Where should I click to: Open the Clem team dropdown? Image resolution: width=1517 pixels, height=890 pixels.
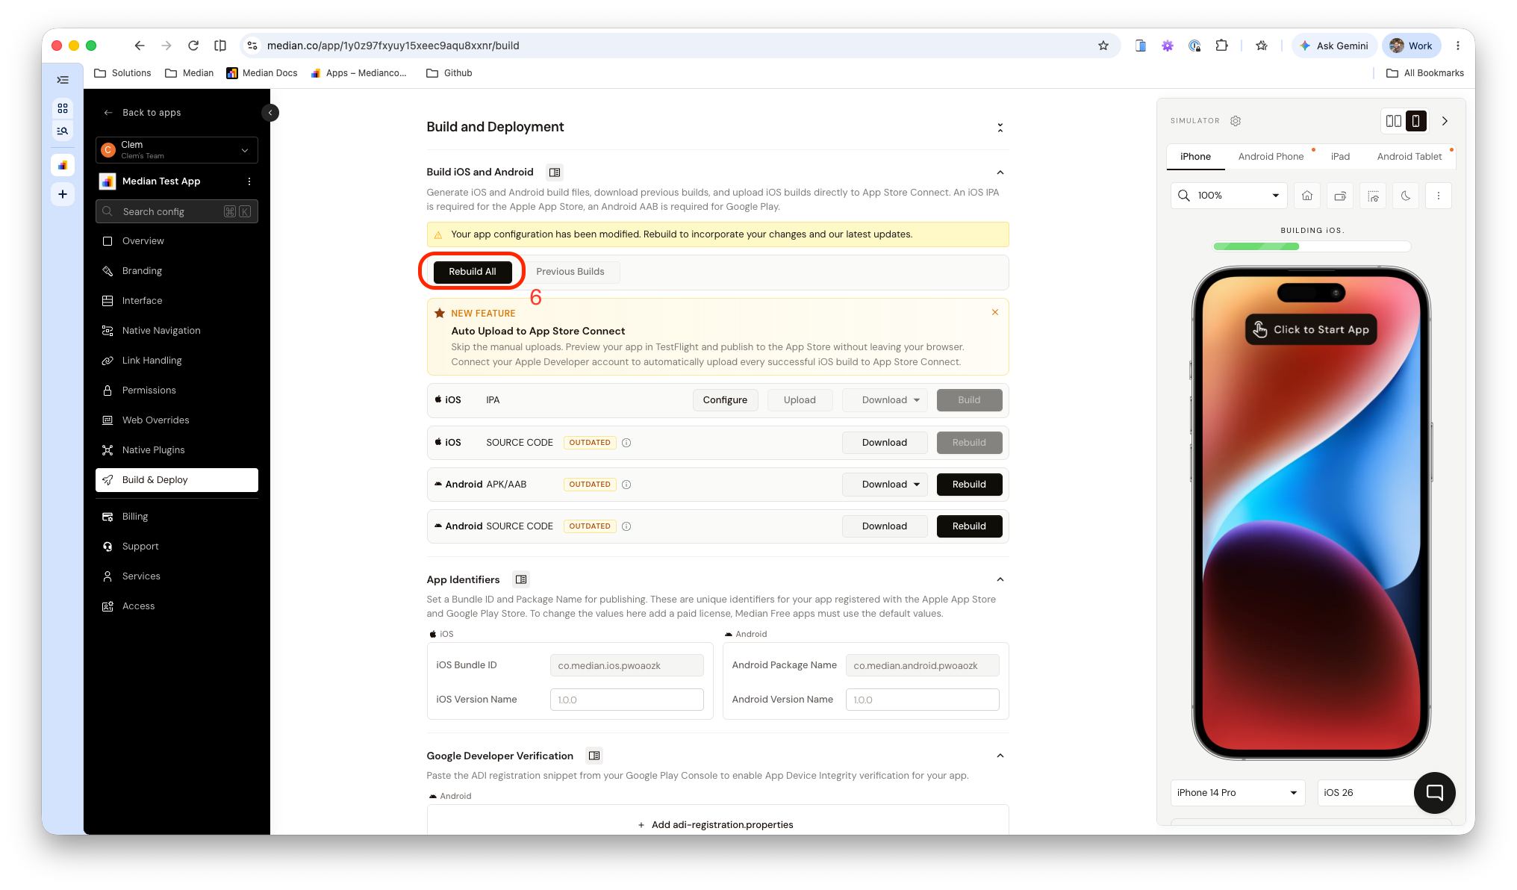click(177, 149)
